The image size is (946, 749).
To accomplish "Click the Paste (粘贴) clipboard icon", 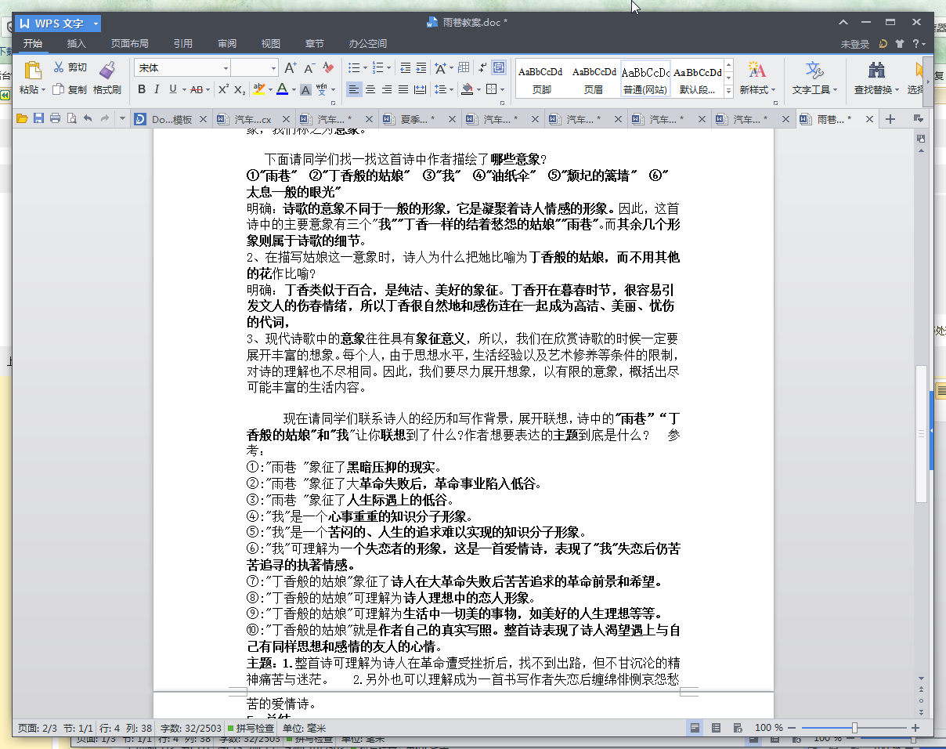I will 32,71.
